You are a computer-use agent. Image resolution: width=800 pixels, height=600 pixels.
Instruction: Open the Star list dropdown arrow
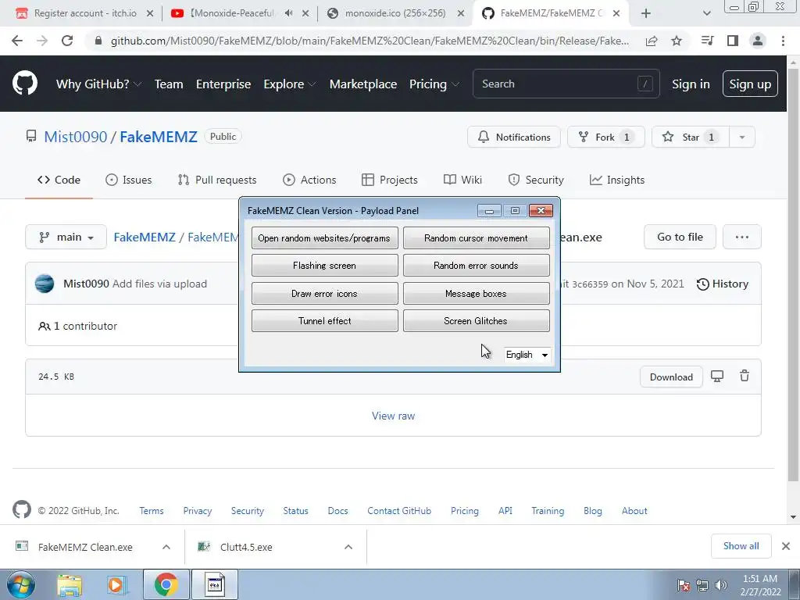742,137
